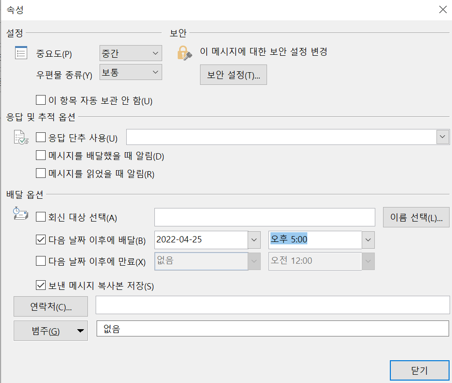This screenshot has height=383, width=452.
Task: Toggle 회신 대상 선택 checkbox
Action: point(41,217)
